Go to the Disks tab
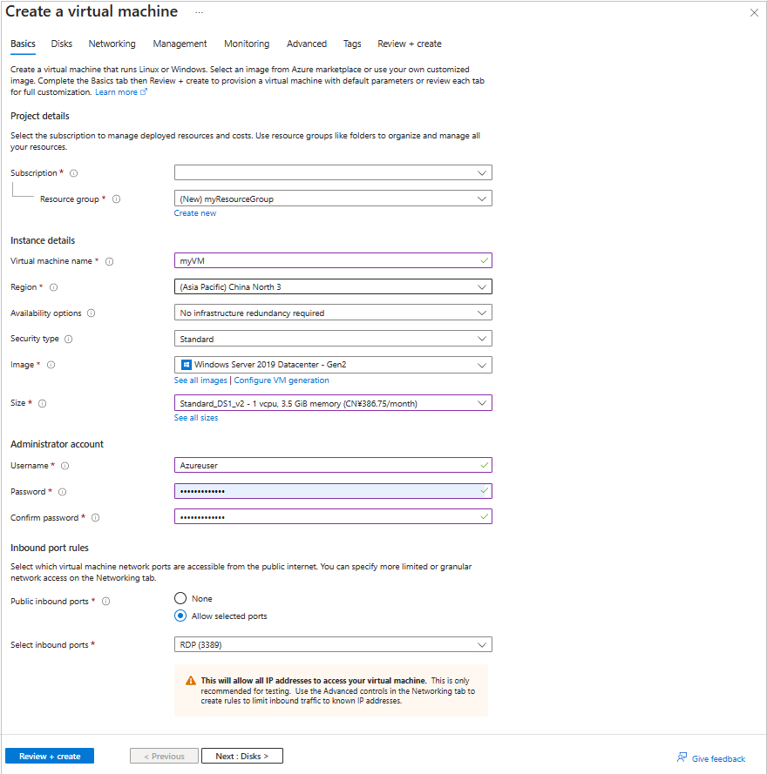This screenshot has width=767, height=774. coord(62,44)
